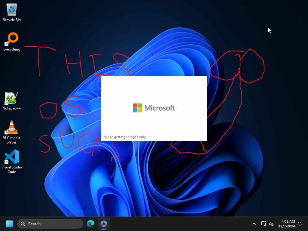Click the taskbar Search box

(x=50, y=224)
